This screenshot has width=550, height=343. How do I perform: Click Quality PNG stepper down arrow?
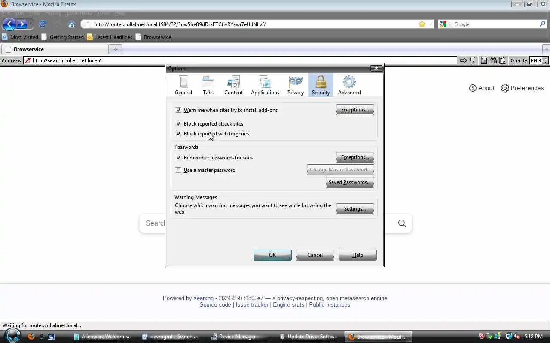[545, 63]
